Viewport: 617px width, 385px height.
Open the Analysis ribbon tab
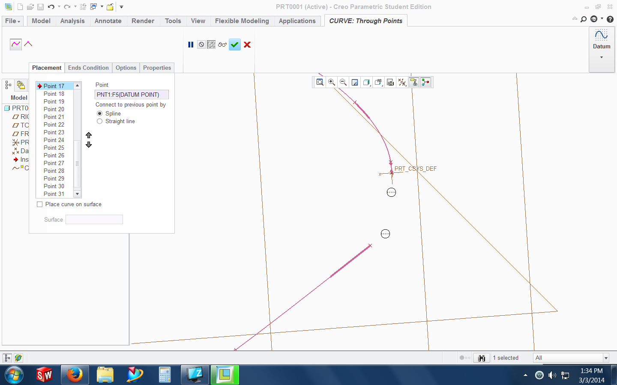[x=72, y=21]
